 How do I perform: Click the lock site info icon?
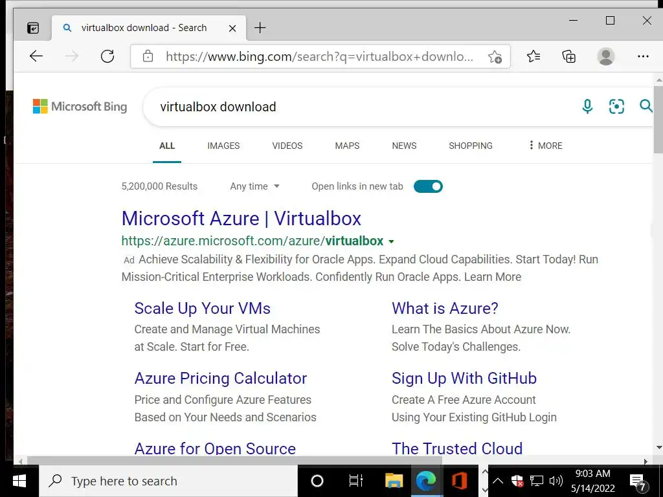(148, 56)
